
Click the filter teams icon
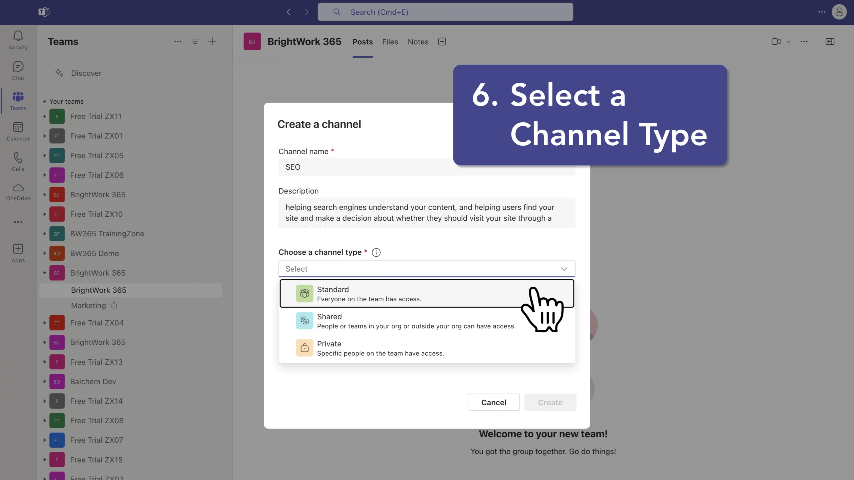point(195,41)
